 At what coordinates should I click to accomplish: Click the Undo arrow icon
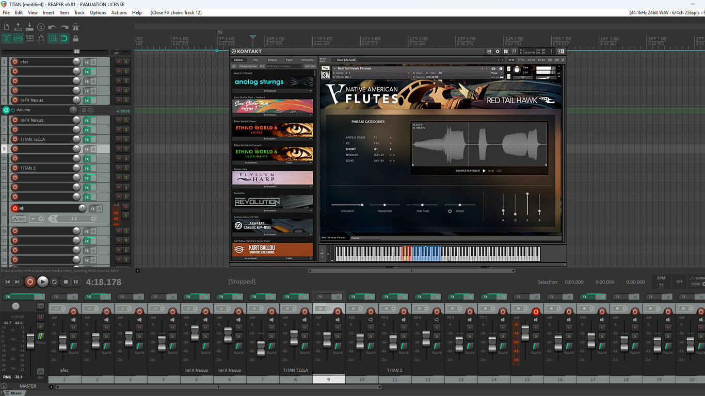(52, 27)
